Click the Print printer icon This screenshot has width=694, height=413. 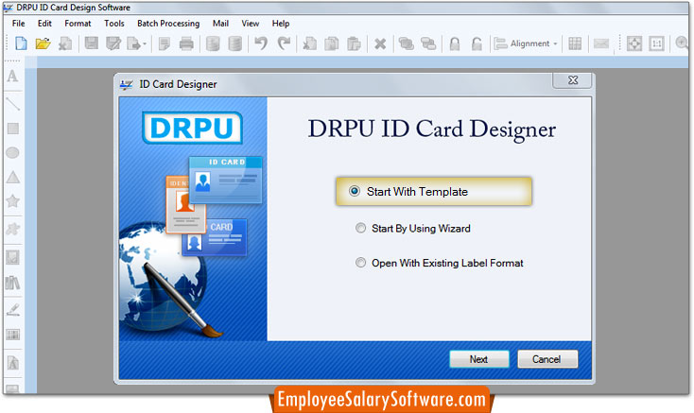pos(186,43)
